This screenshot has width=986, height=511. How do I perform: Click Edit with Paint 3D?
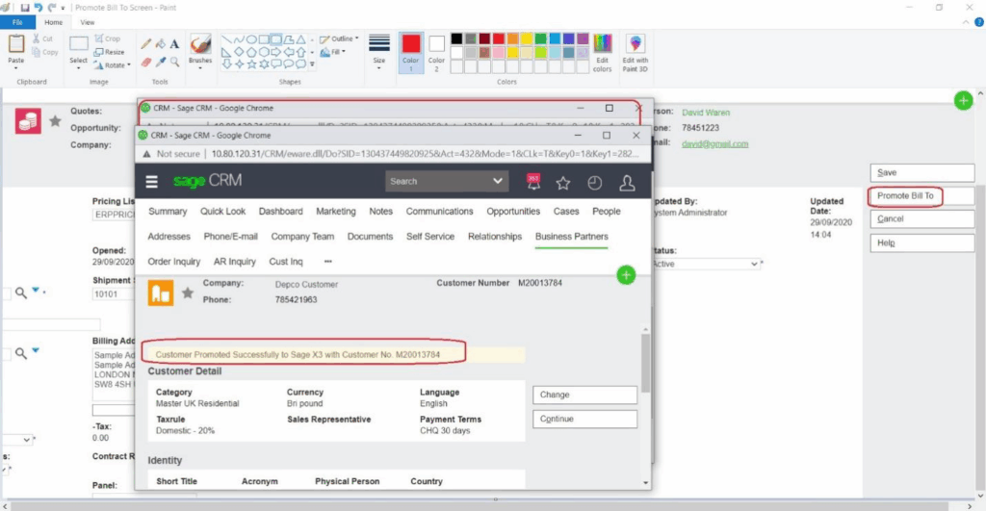click(636, 52)
